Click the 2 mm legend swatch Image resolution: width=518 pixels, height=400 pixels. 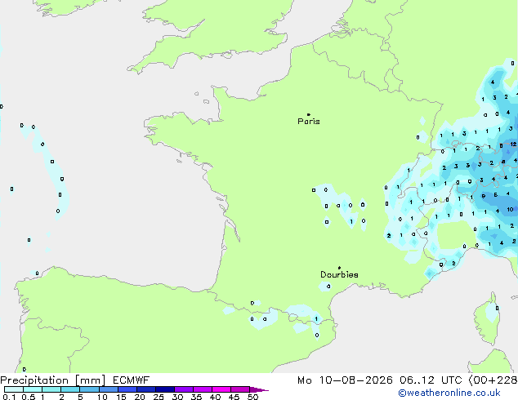[70, 389]
